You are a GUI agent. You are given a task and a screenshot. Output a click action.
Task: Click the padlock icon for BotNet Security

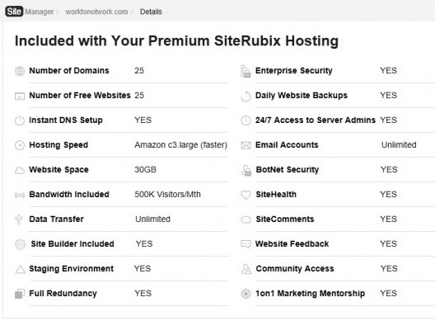click(x=246, y=170)
